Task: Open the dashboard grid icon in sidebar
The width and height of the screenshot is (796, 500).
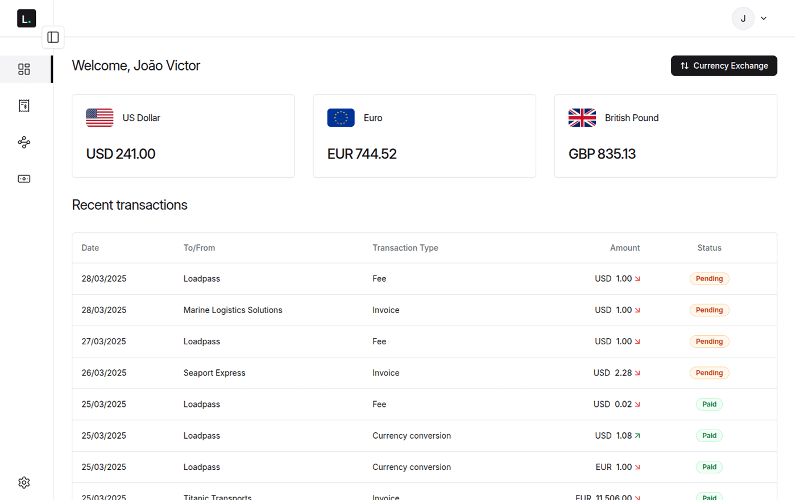Action: pos(24,69)
